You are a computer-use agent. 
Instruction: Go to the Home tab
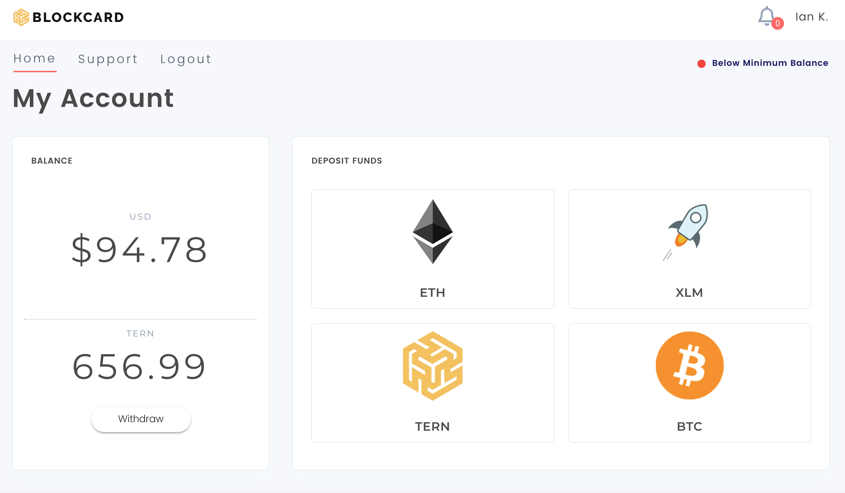(x=34, y=58)
